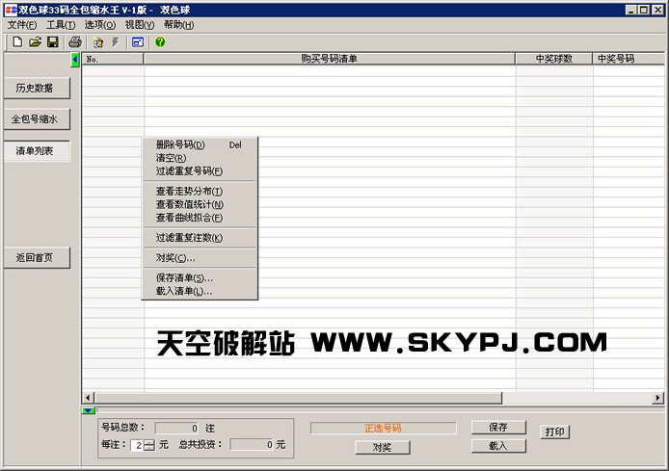Click the Open folder toolbar icon
The image size is (669, 471).
(35, 42)
